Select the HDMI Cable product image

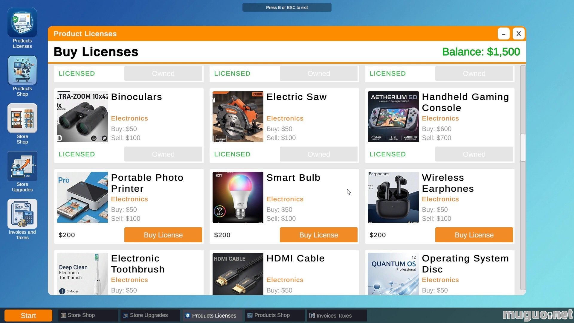pyautogui.click(x=238, y=274)
